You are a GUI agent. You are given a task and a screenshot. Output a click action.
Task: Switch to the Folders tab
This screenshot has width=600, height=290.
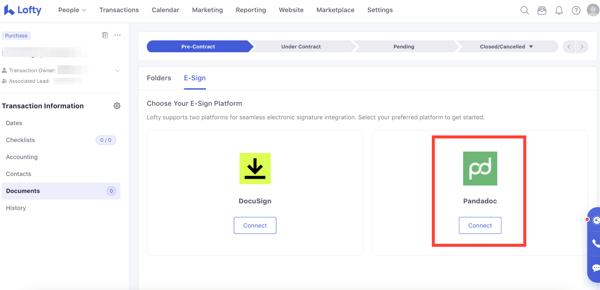click(159, 78)
